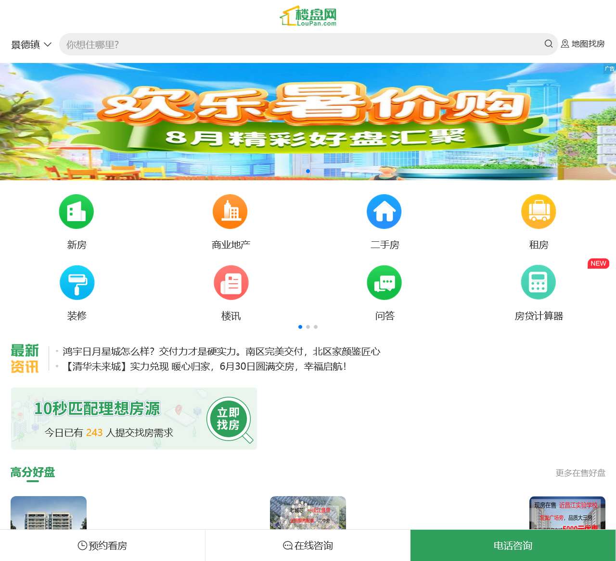Open the 二手房 category icon
The height and width of the screenshot is (561, 616).
tap(384, 212)
